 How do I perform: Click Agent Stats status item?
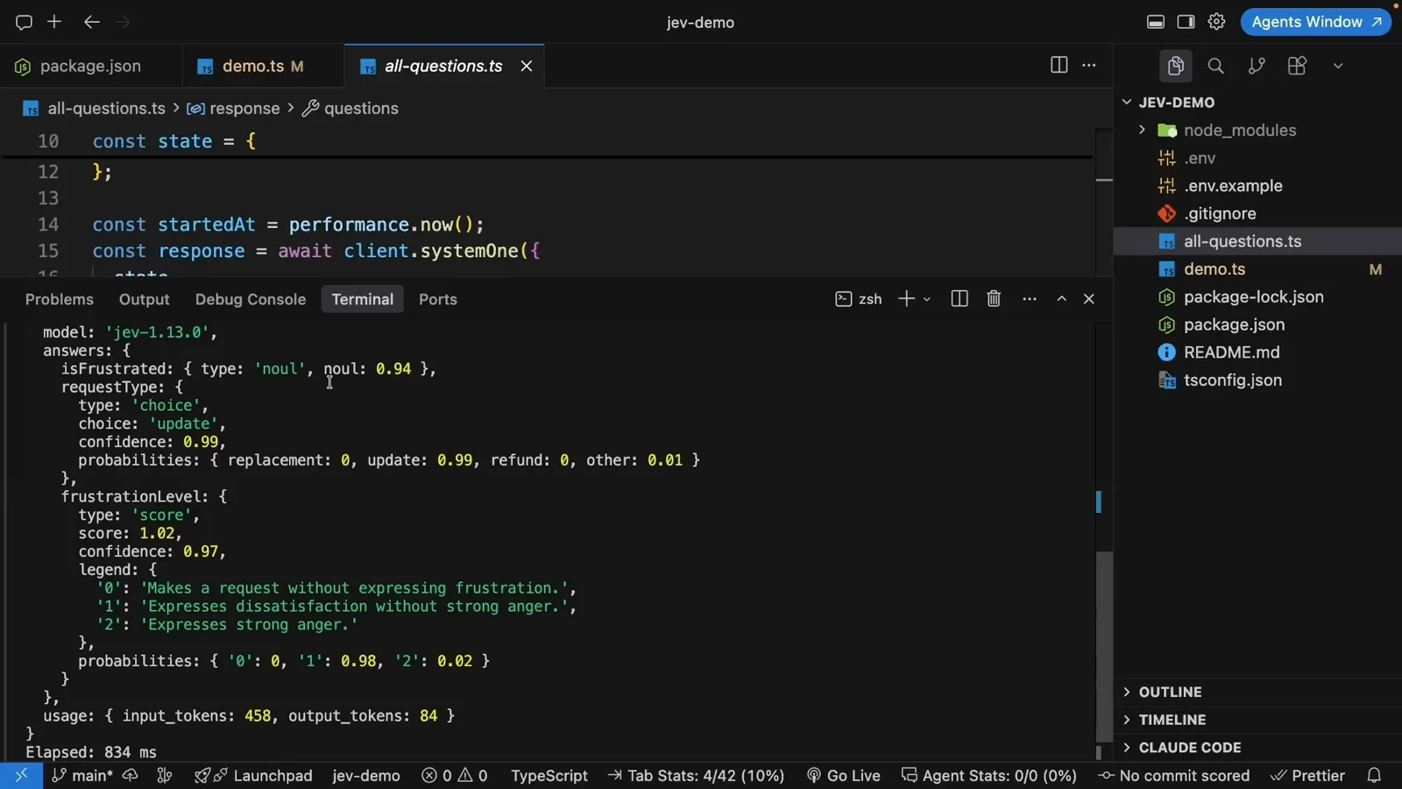coord(989,776)
